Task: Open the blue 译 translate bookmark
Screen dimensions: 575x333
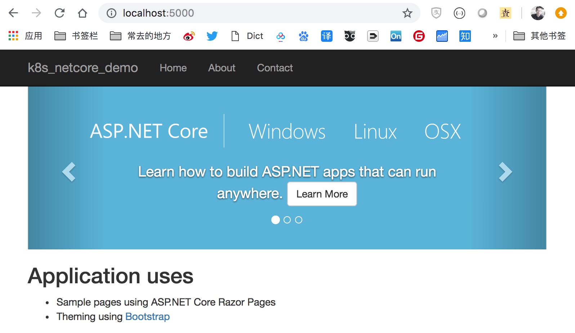Action: 327,36
